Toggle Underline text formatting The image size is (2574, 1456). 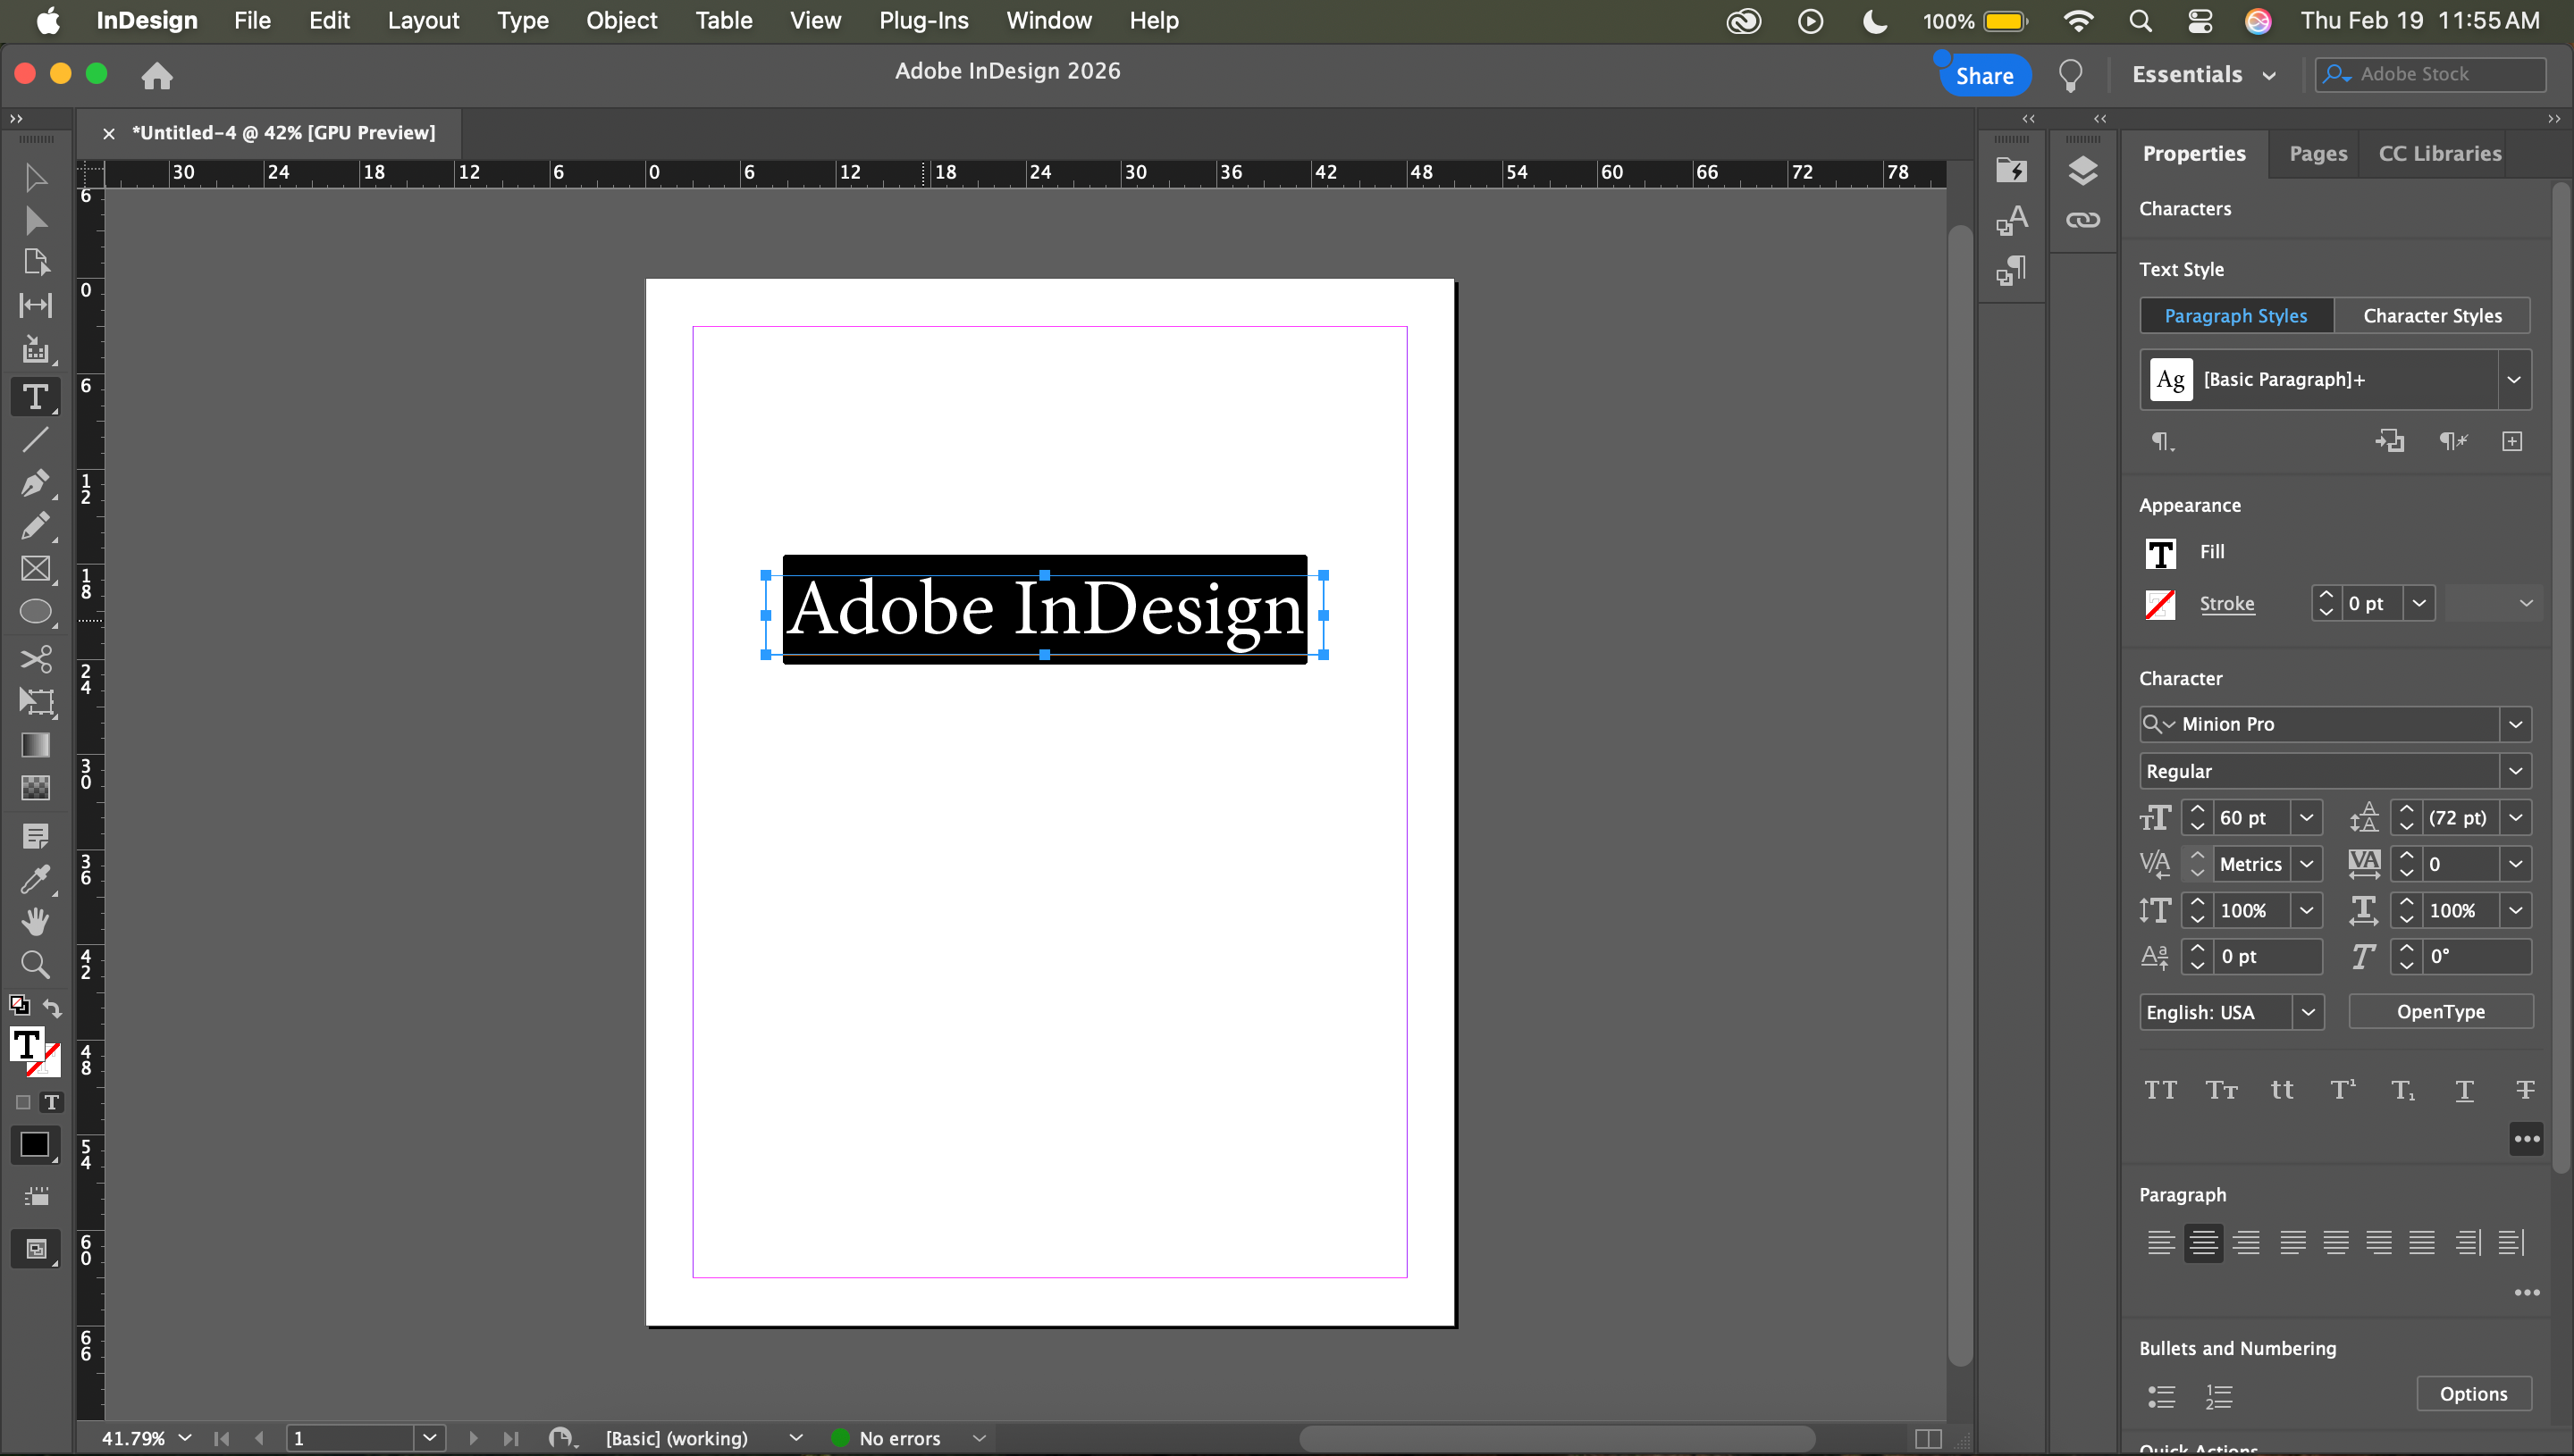pyautogui.click(x=2464, y=1090)
